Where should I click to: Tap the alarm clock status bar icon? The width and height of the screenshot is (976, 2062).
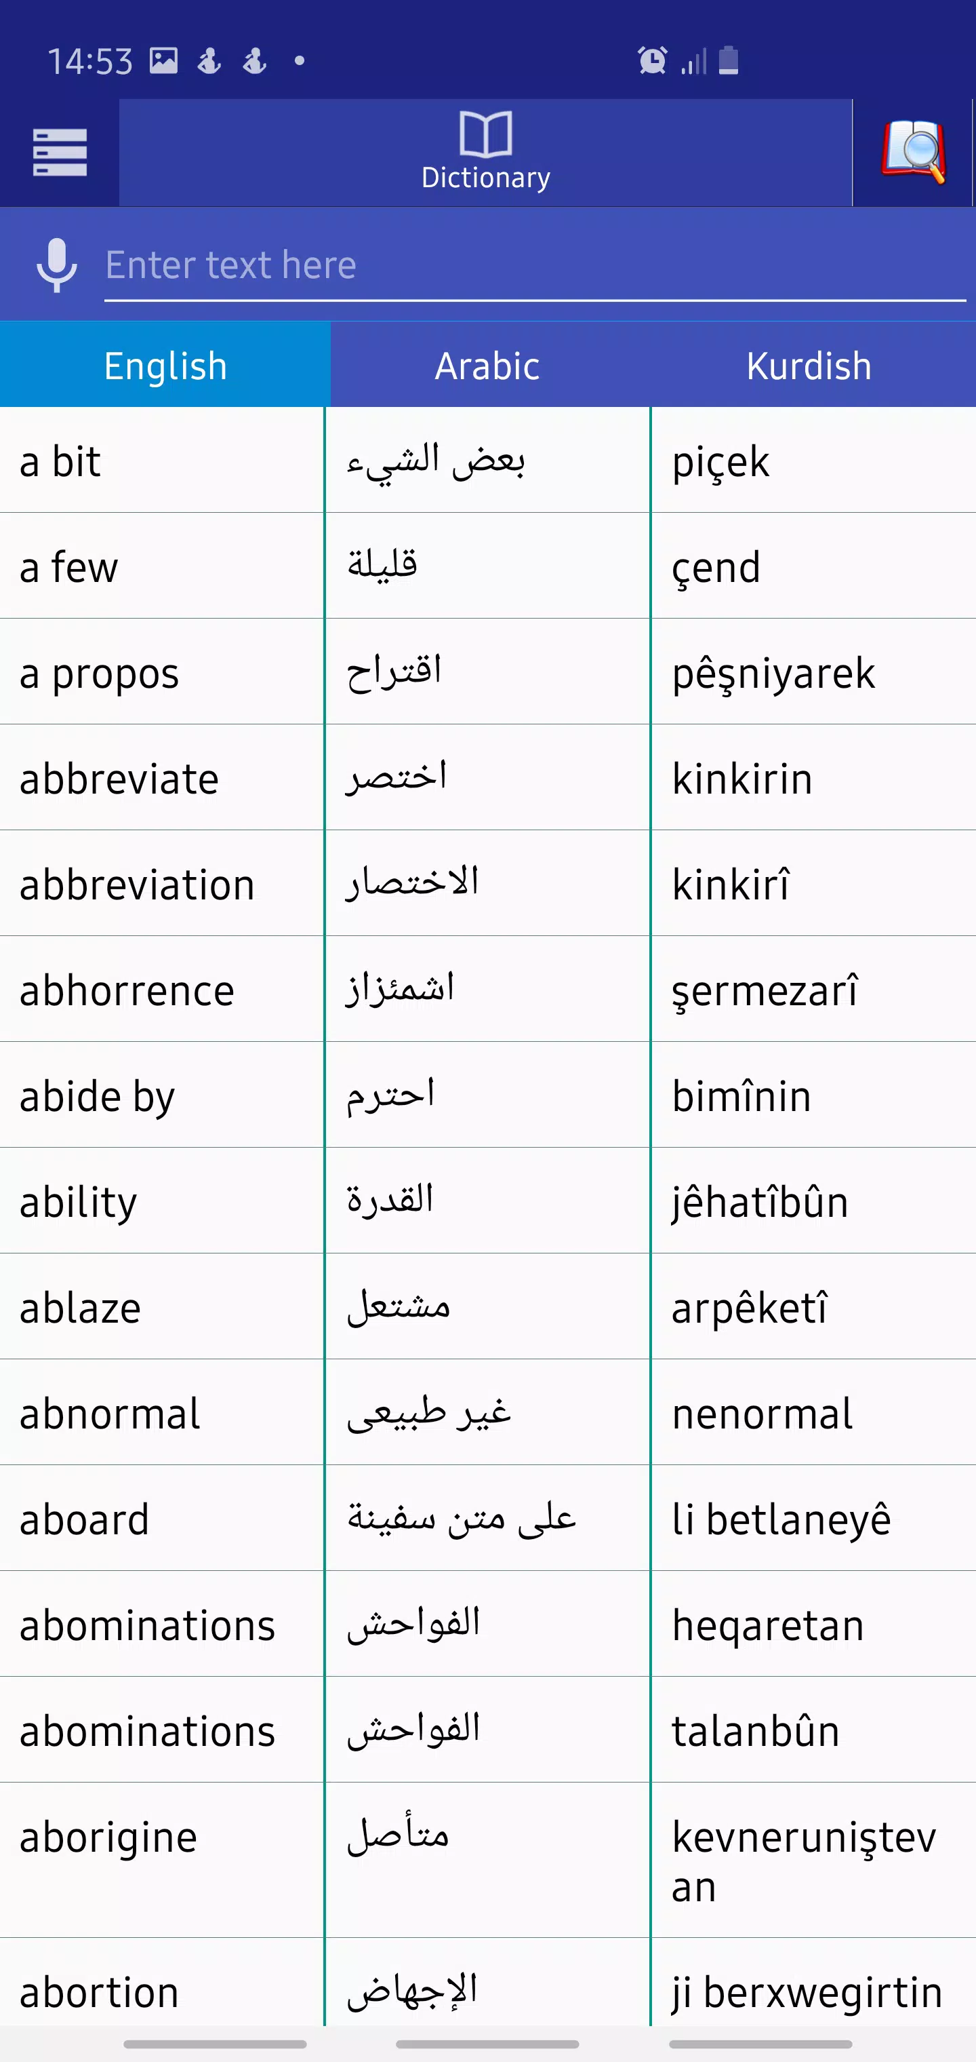tap(651, 60)
